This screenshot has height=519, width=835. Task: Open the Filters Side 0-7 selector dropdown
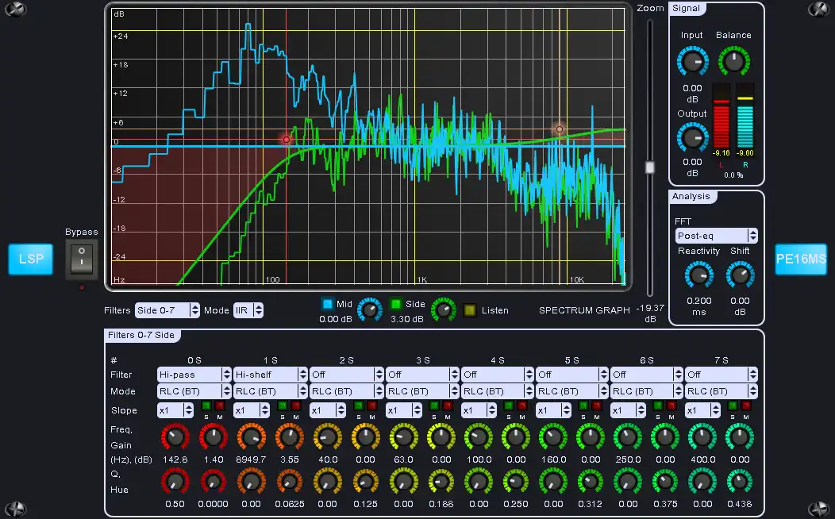pos(166,310)
